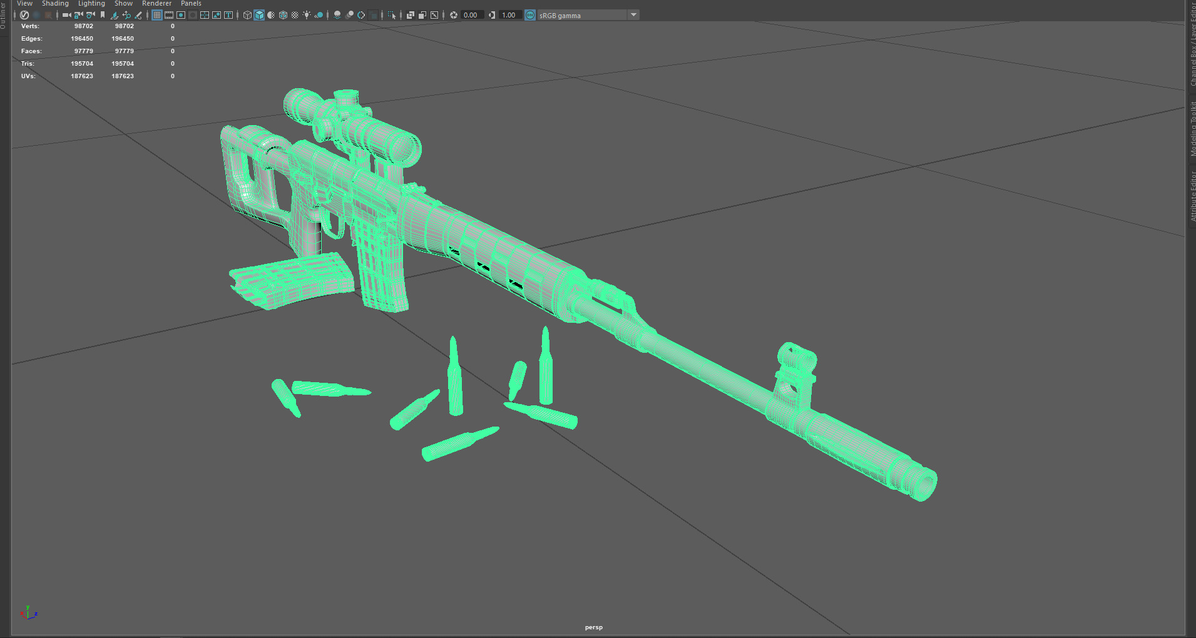
Task: Open the View menu
Action: pyautogui.click(x=24, y=4)
